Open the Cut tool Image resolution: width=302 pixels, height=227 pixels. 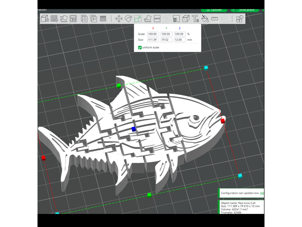(158, 19)
